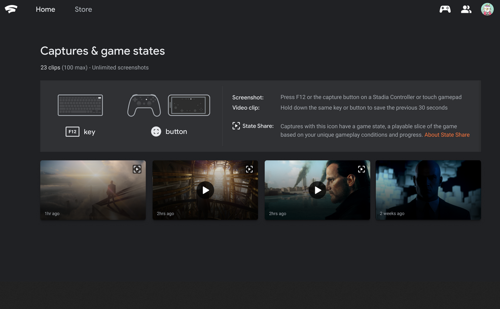The height and width of the screenshot is (309, 500).
Task: Click the F12 key badge icon
Action: [x=73, y=131]
